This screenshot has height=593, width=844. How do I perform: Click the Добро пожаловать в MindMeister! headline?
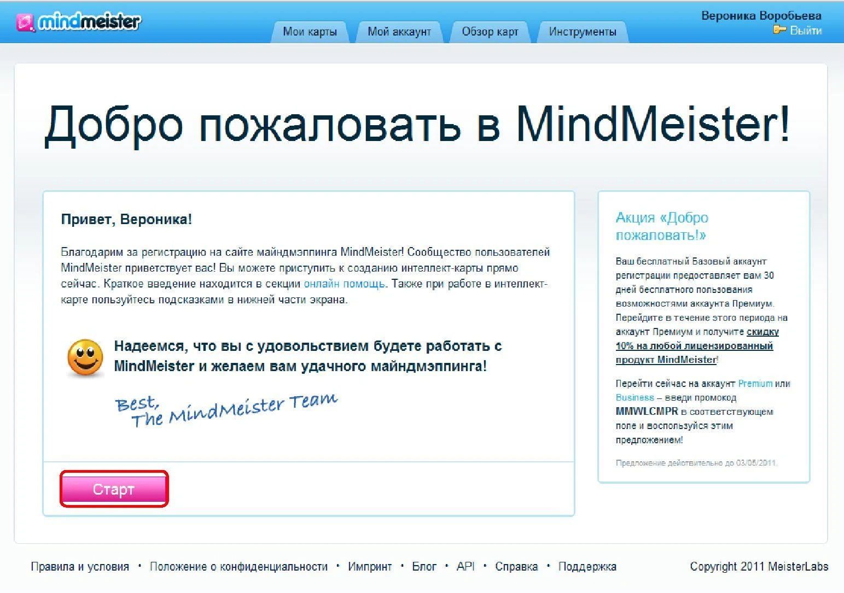[417, 125]
